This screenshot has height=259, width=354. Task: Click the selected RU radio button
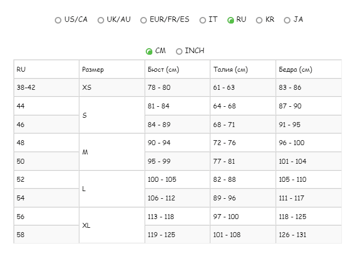point(231,20)
